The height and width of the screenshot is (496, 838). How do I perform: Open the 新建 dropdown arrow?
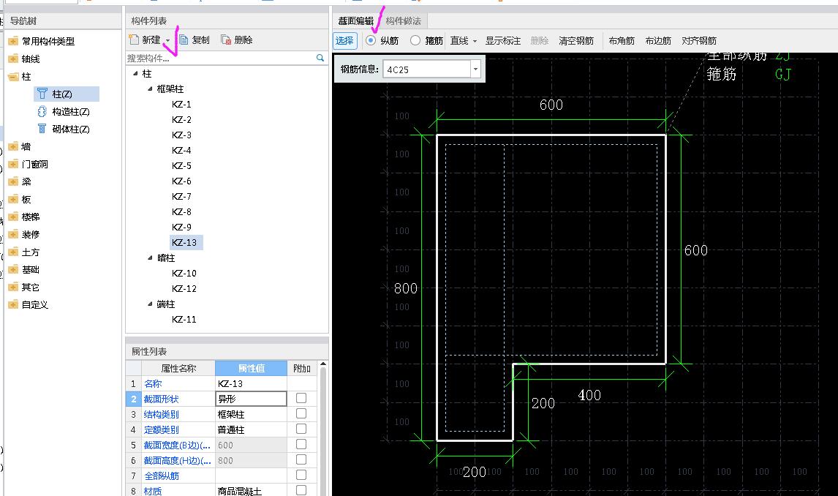coord(167,41)
